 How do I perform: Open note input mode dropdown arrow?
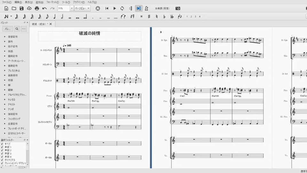pos(11,16)
